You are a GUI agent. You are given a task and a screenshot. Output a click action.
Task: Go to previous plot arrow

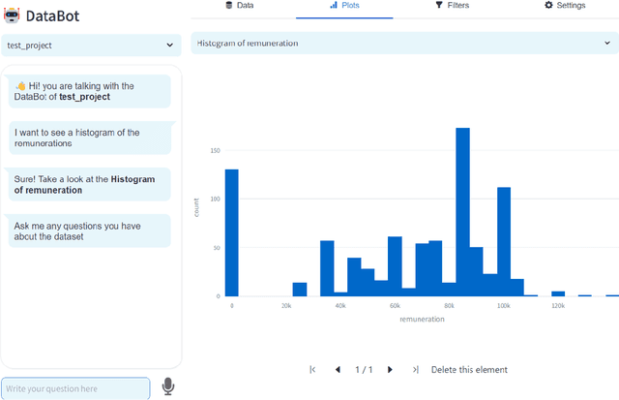[x=338, y=370]
